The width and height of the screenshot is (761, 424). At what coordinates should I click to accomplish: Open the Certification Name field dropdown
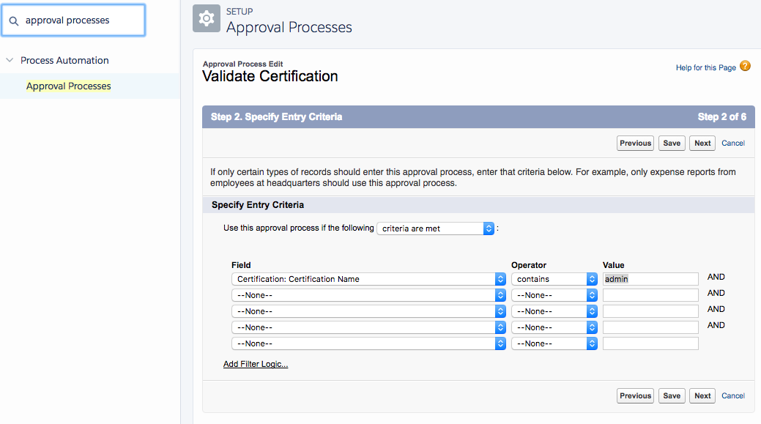point(368,279)
